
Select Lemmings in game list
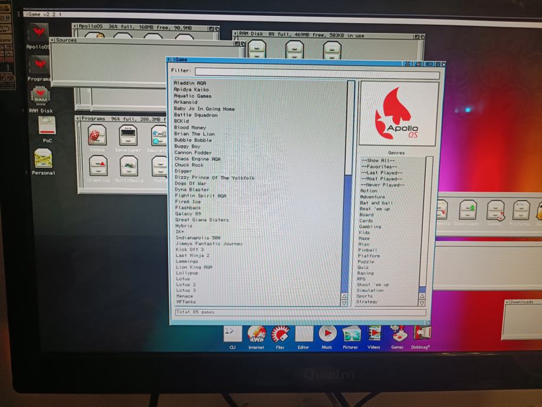point(186,261)
